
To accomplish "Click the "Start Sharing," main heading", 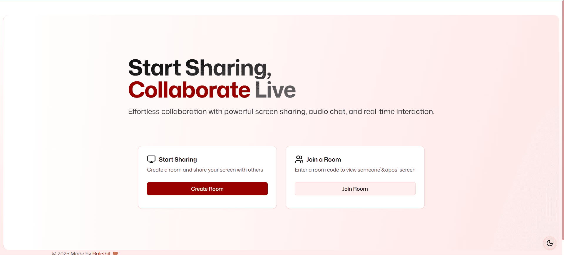I will point(200,68).
